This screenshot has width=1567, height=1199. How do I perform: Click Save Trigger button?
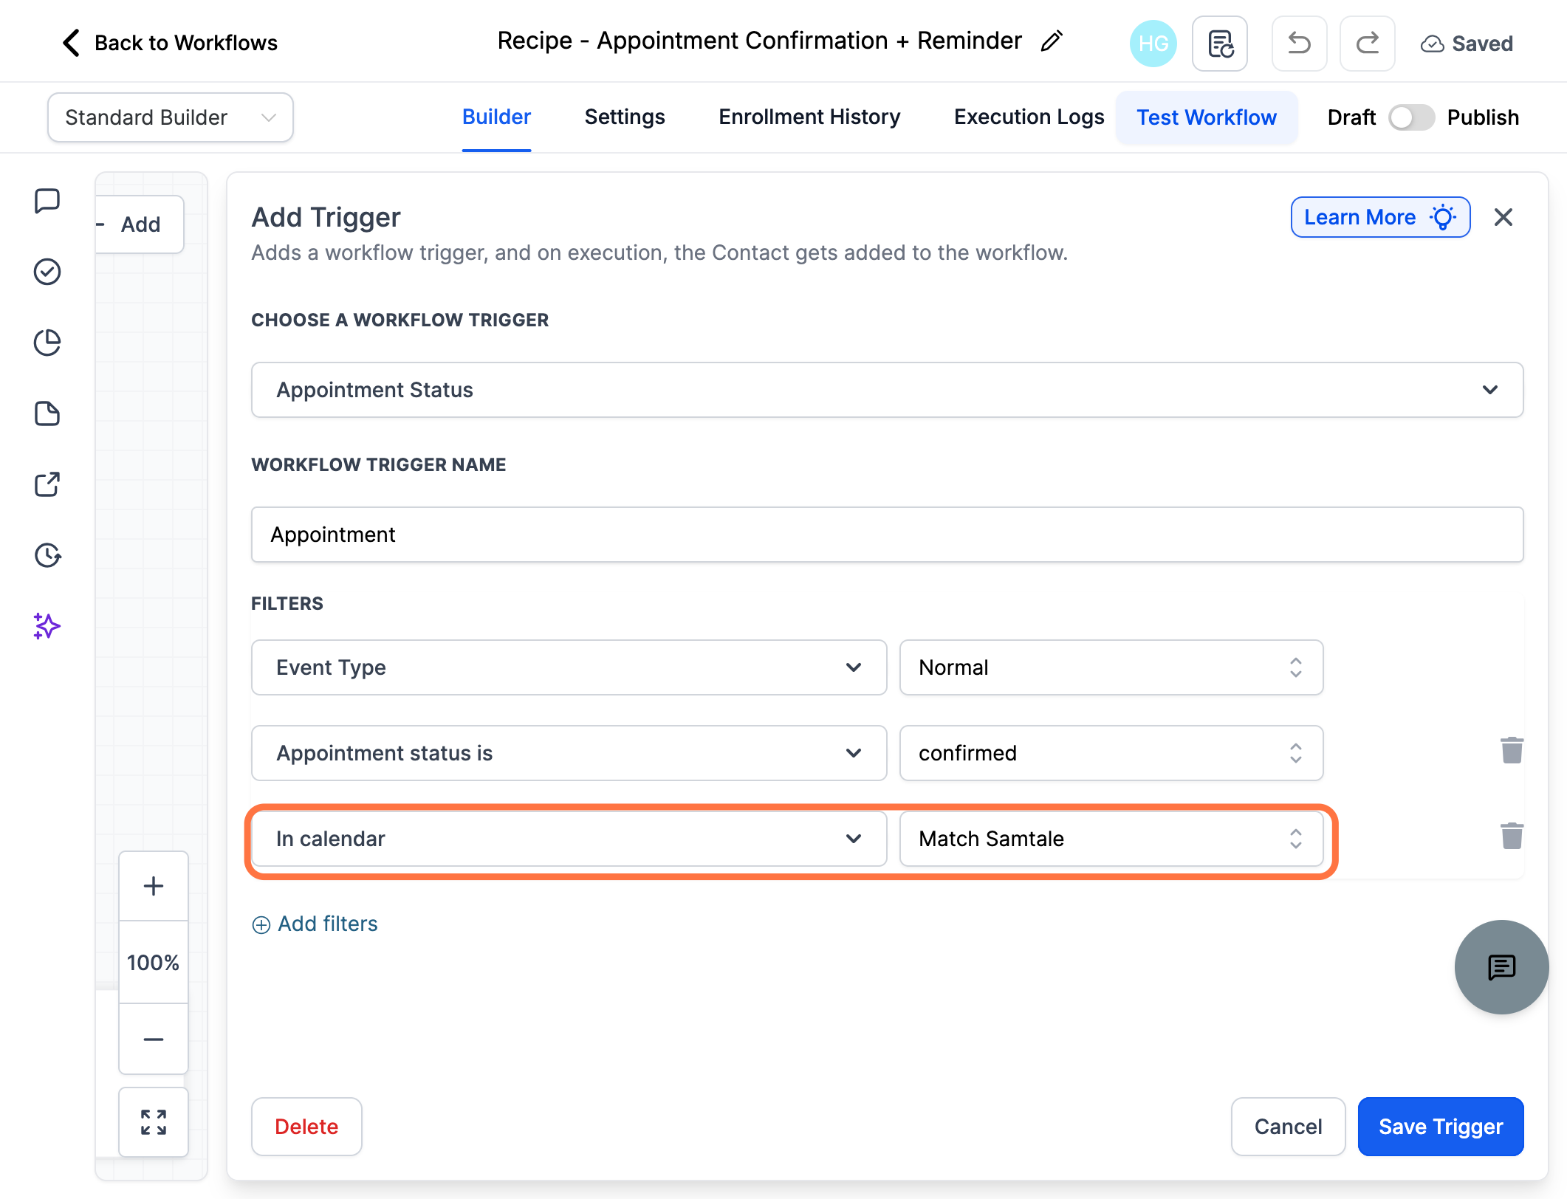click(1441, 1127)
